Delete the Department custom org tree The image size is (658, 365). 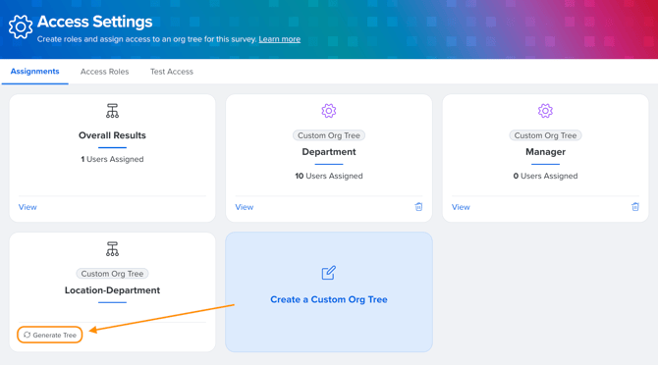coord(418,207)
